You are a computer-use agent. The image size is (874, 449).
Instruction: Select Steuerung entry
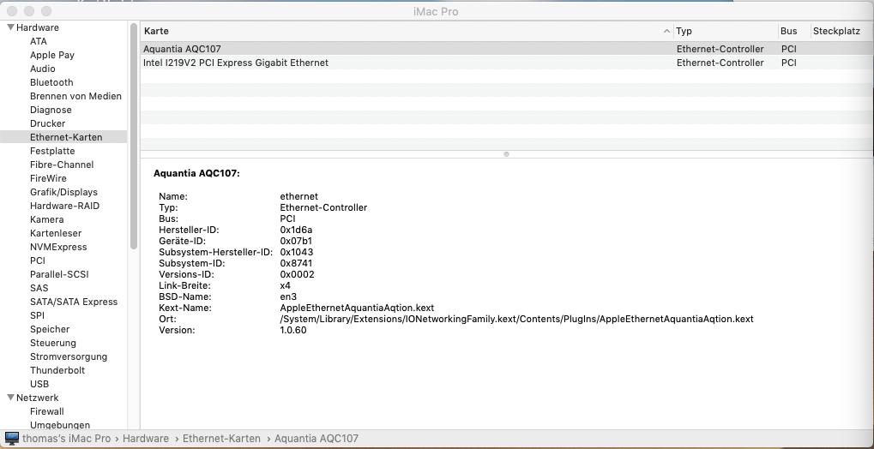[53, 343]
